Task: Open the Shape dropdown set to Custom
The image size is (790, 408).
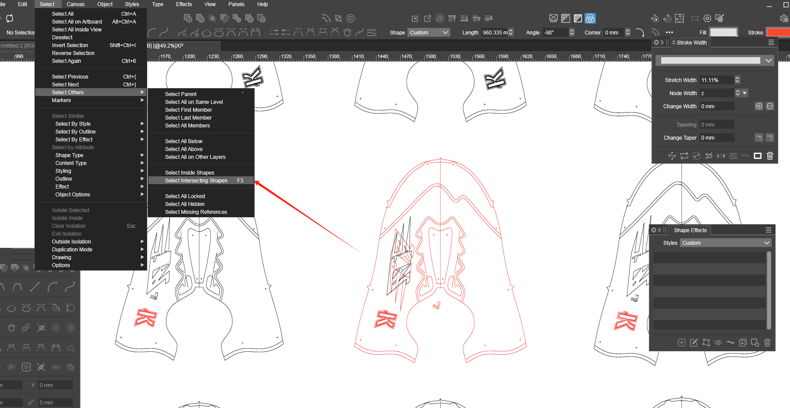Action: click(x=429, y=32)
